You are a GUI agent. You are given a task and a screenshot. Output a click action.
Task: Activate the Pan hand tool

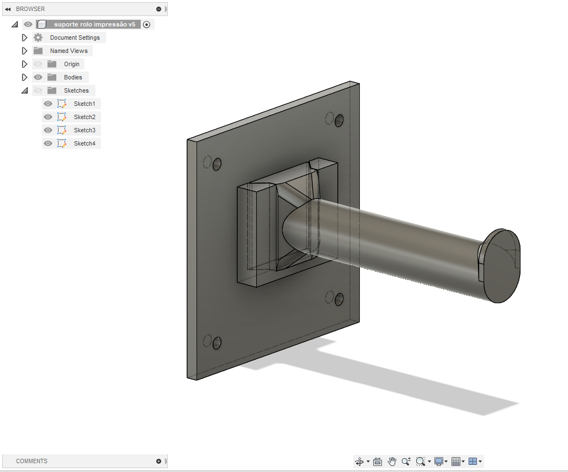tap(392, 461)
